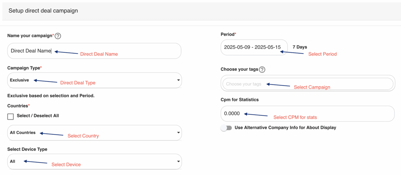401x175 pixels.
Task: Open the Period date range field
Action: tap(254, 47)
